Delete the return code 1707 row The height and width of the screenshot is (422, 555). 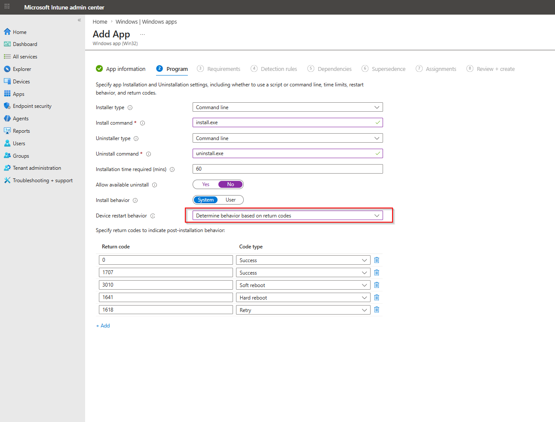pos(377,272)
